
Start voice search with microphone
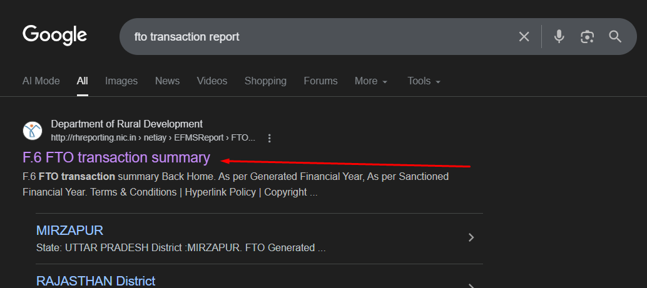click(x=559, y=37)
